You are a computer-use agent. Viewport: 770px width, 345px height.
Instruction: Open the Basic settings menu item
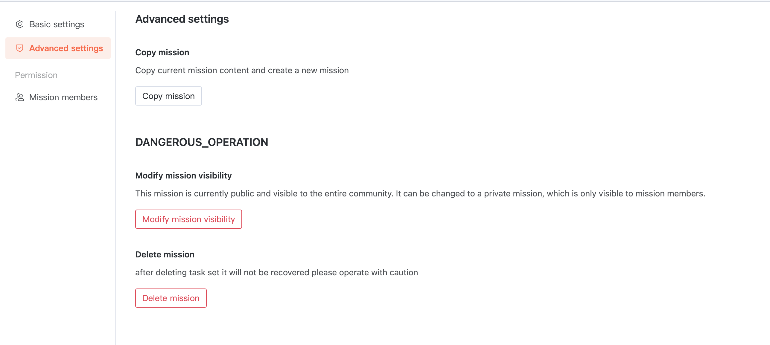[57, 24]
